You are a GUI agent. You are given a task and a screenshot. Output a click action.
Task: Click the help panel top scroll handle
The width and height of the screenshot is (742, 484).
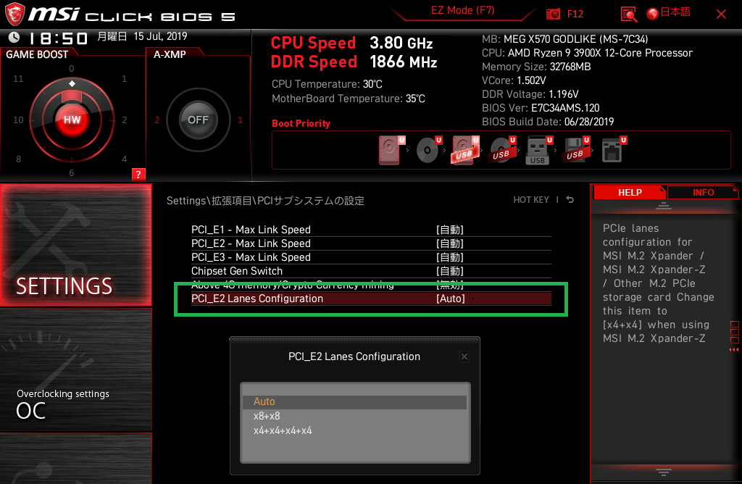pos(664,206)
